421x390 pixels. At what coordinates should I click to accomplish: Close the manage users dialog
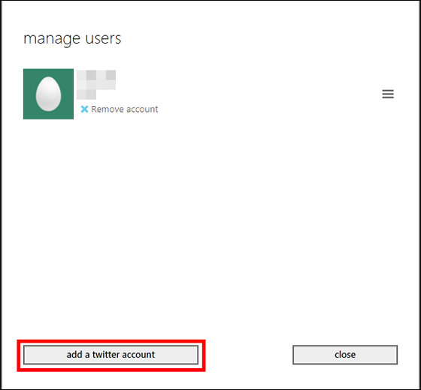[x=345, y=355]
